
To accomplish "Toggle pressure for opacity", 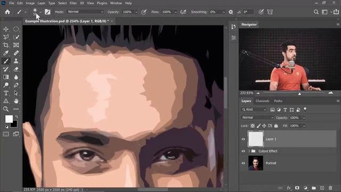I will 144,12.
